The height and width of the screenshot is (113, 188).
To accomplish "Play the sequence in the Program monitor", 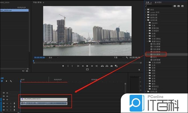I will (x=87, y=66).
